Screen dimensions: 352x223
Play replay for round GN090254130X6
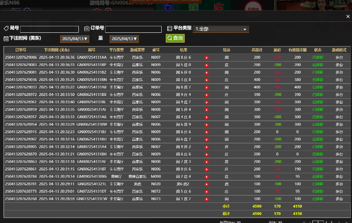coord(207,176)
